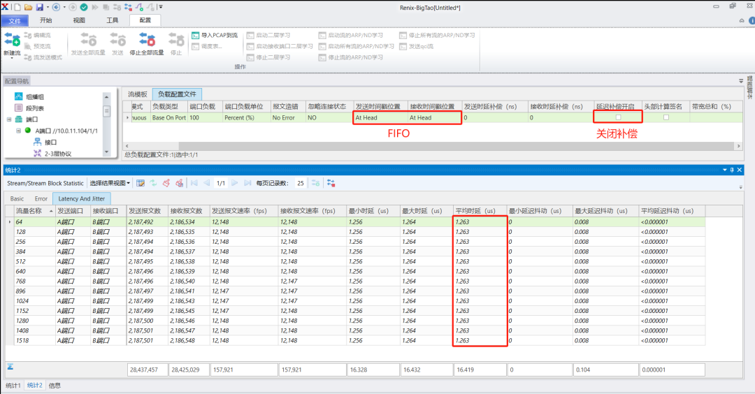Toggle the 头部计算签名 checkbox
The image size is (755, 394).
[666, 117]
